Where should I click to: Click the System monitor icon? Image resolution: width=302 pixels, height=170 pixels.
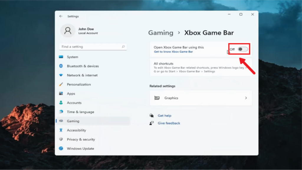coord(61,57)
